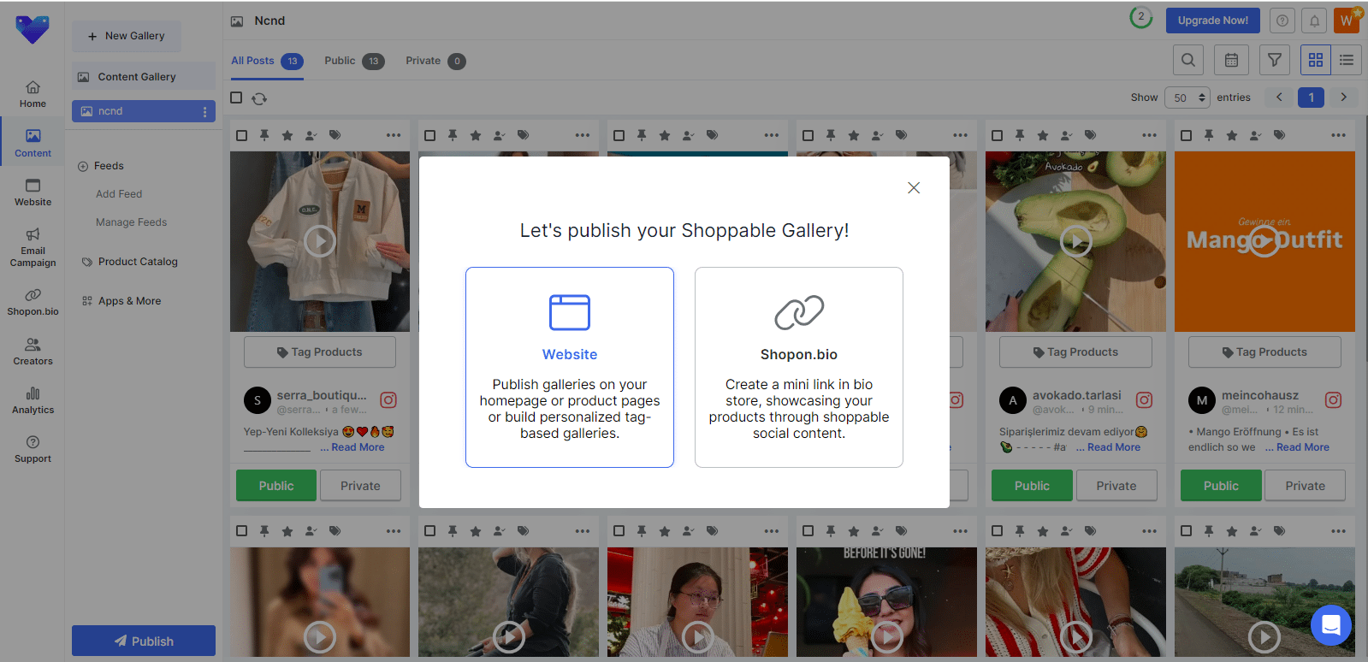This screenshot has width=1368, height=662.
Task: Select the Website publishing option card
Action: pyautogui.click(x=569, y=367)
